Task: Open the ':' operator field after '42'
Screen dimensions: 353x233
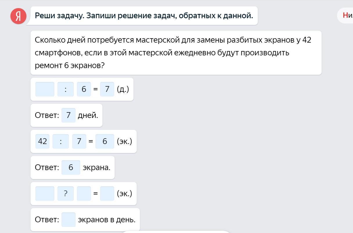Action: coord(61,141)
